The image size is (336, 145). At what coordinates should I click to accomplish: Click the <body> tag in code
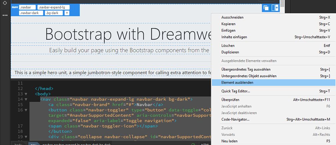coord(43,94)
